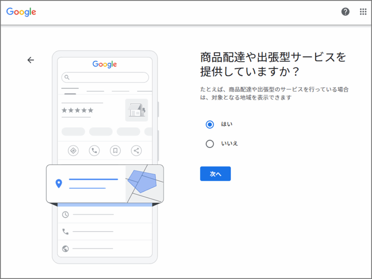
Task: Click the five-star rating in the preview
Action: pos(77,110)
